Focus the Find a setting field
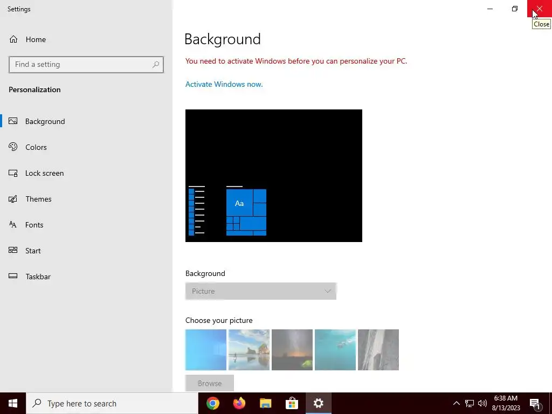The width and height of the screenshot is (552, 414). pyautogui.click(x=86, y=65)
